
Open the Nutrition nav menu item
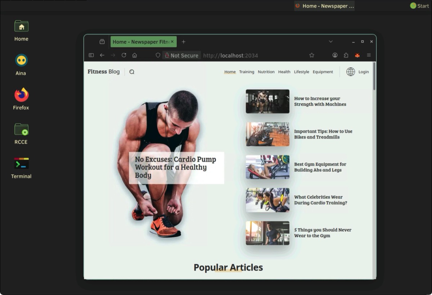[x=266, y=72]
